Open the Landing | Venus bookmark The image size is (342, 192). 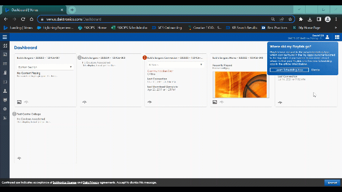[x=18, y=28]
